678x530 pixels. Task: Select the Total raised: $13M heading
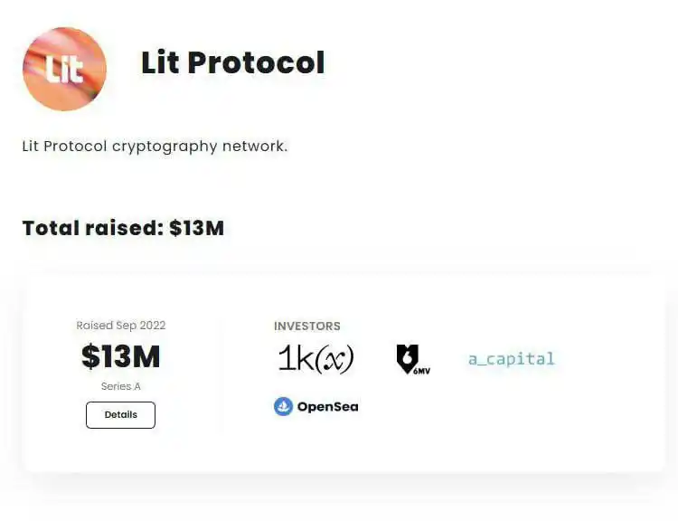[x=123, y=228]
